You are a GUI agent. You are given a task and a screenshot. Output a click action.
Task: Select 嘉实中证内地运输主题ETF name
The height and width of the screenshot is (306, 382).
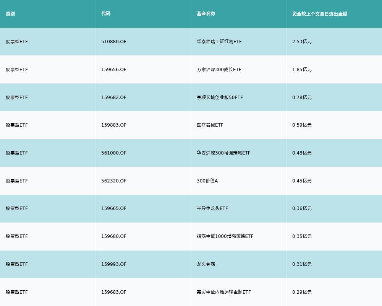pyautogui.click(x=223, y=292)
